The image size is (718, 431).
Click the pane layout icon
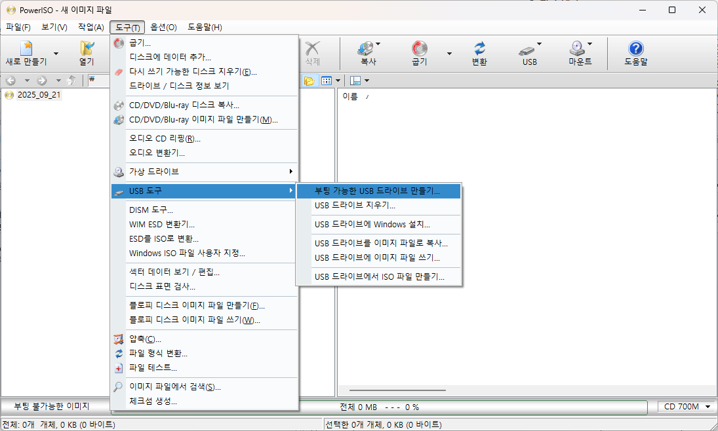355,81
